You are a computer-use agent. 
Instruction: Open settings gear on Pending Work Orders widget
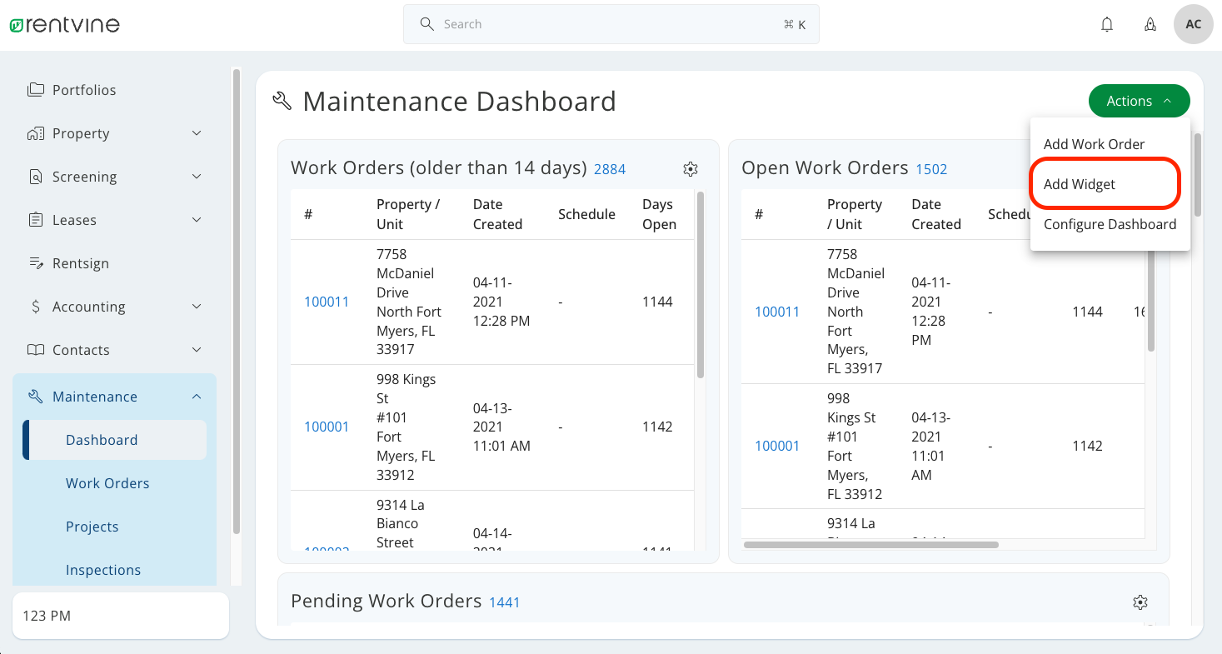[x=1140, y=602]
